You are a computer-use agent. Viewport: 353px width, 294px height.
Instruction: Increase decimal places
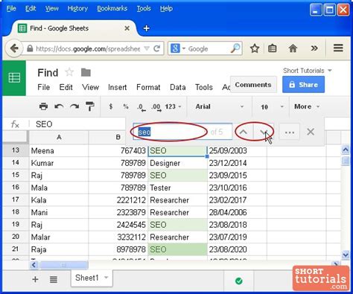pyautogui.click(x=156, y=107)
